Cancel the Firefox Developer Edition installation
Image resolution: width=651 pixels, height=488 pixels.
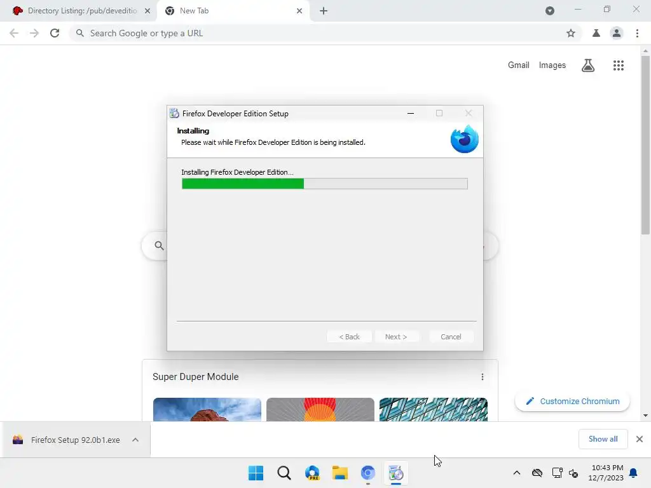pyautogui.click(x=451, y=337)
